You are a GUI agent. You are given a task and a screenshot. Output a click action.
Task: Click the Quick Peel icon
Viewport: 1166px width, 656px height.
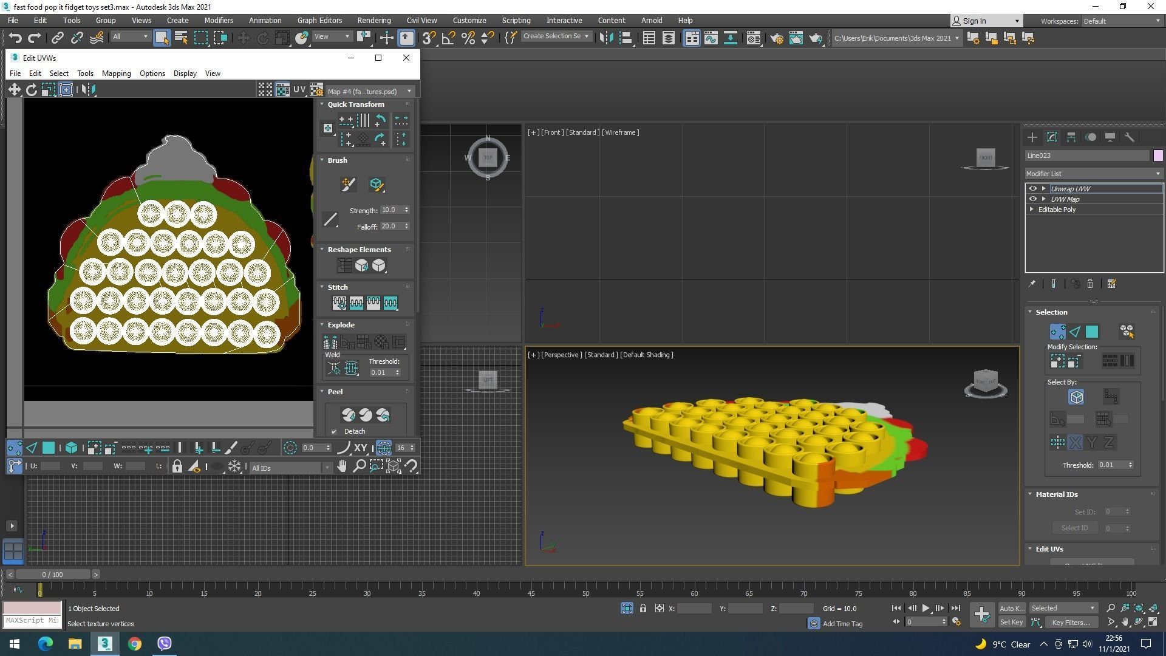point(348,415)
